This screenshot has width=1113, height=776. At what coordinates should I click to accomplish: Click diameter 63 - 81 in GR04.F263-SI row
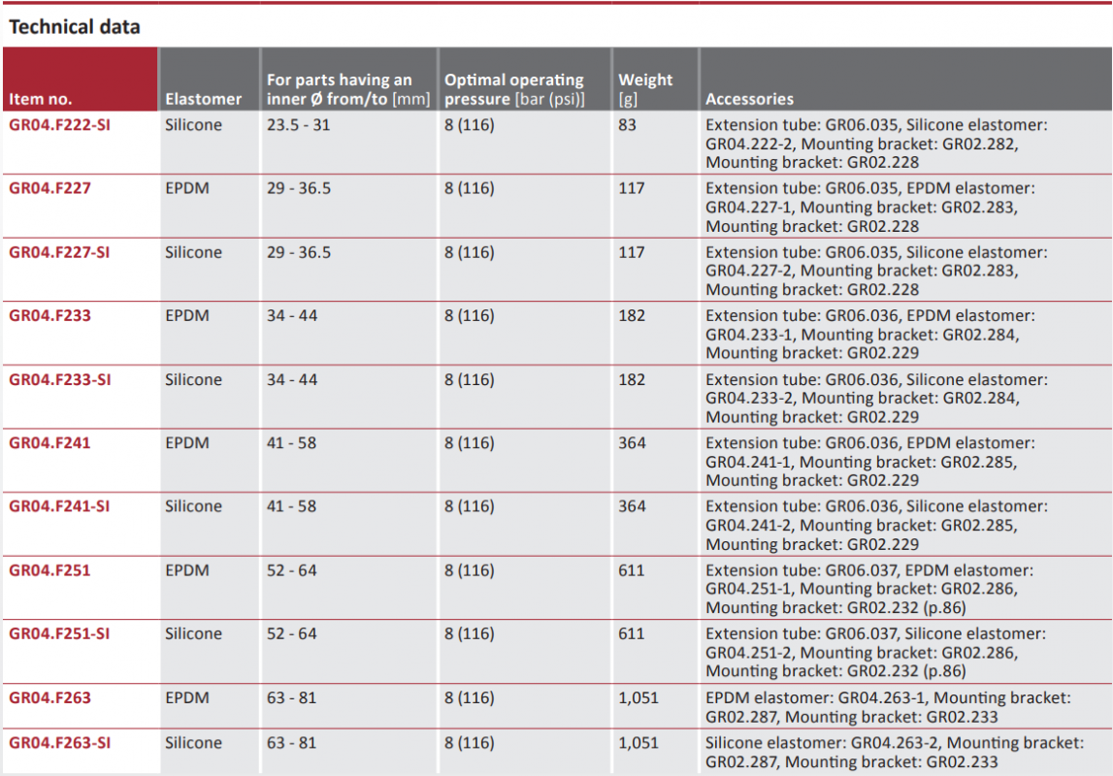point(292,743)
